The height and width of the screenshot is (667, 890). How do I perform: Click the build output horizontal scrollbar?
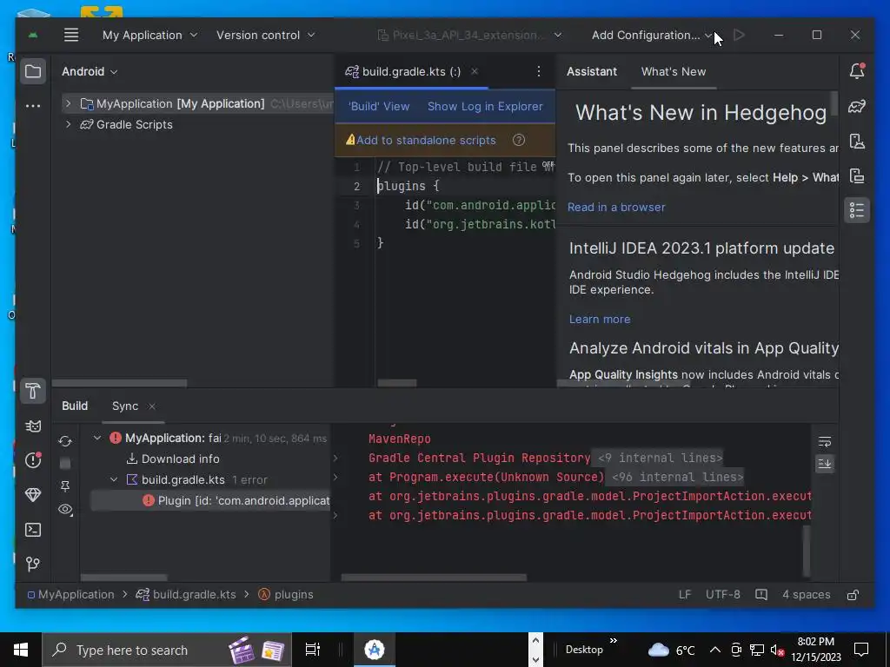point(434,578)
